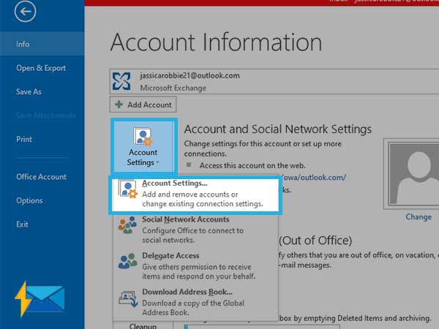
Task: Click the green plus icon for Add Account
Action: click(x=119, y=105)
